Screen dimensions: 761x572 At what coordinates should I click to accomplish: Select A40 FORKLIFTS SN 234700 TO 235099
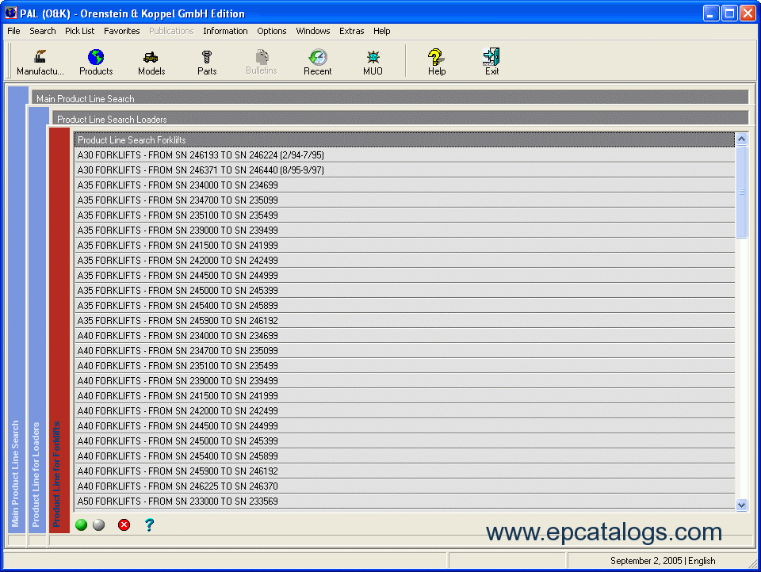(404, 351)
